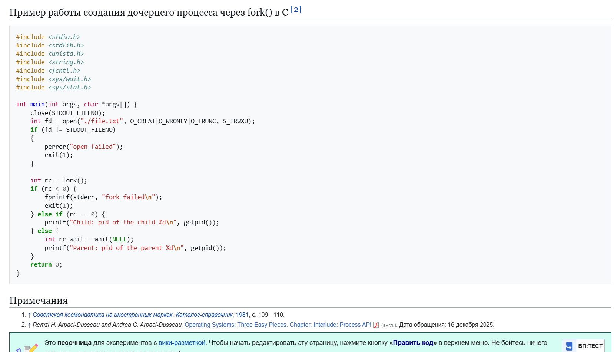Click the bold word «песочница»
Viewport: 614px width, 352px height.
[x=74, y=343]
